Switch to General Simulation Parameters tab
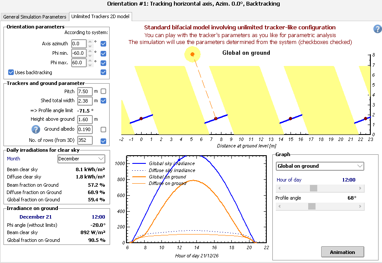The height and width of the screenshot is (263, 382). pyautogui.click(x=35, y=17)
